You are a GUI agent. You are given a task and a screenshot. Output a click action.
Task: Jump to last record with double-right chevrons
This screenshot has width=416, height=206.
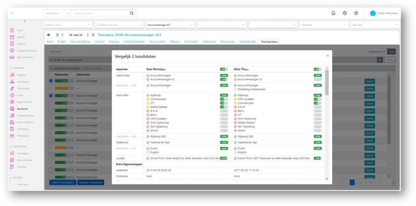(93, 35)
